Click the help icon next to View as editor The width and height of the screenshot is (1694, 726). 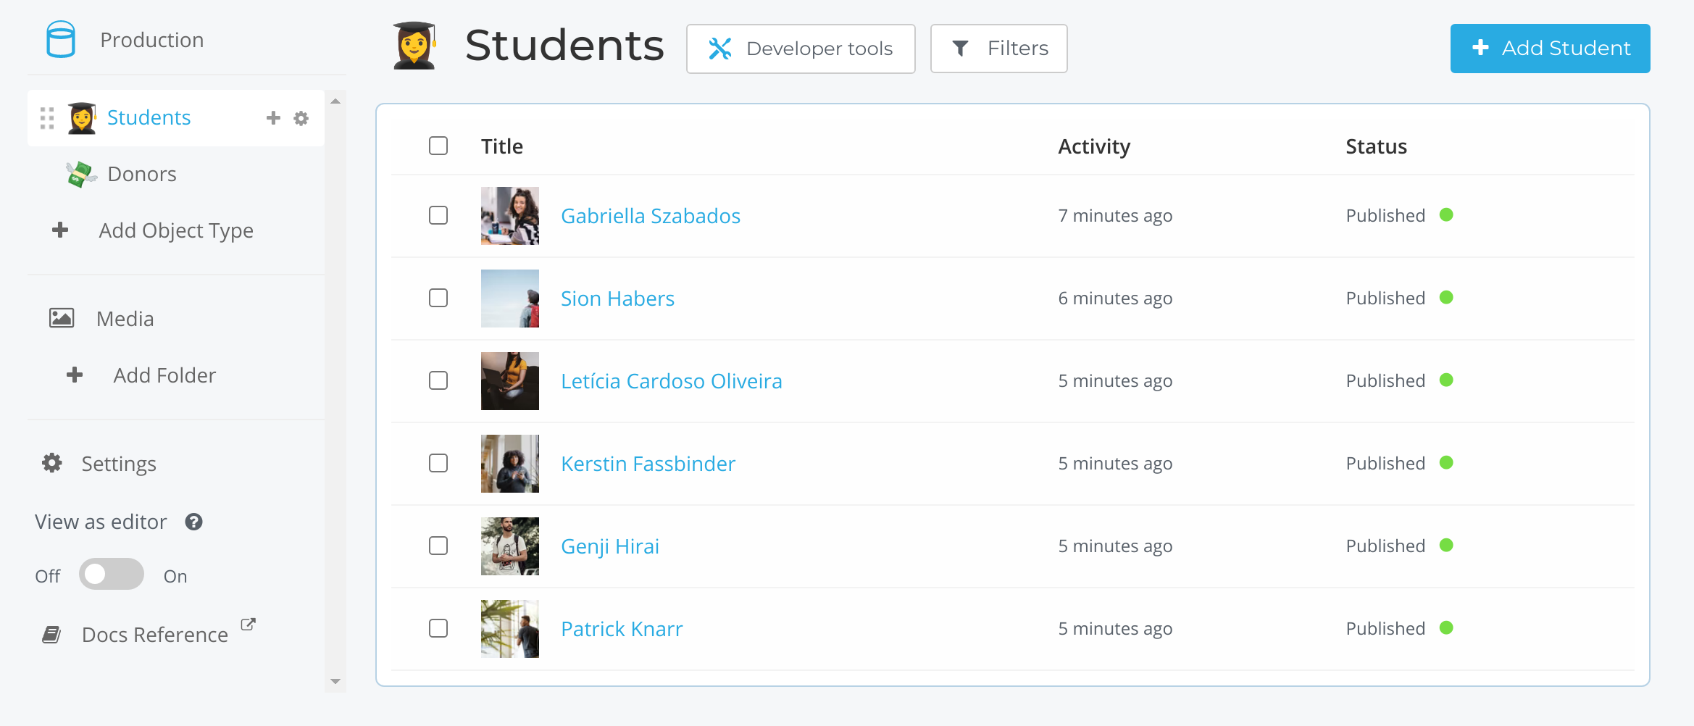(193, 522)
